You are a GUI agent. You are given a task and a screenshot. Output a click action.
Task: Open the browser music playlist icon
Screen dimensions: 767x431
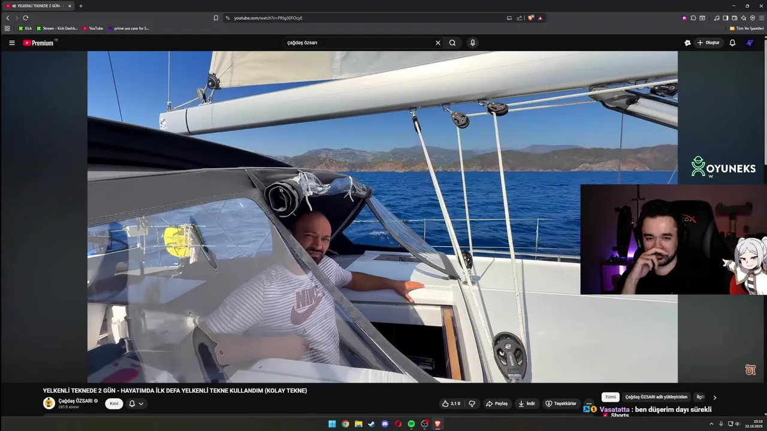tap(717, 18)
